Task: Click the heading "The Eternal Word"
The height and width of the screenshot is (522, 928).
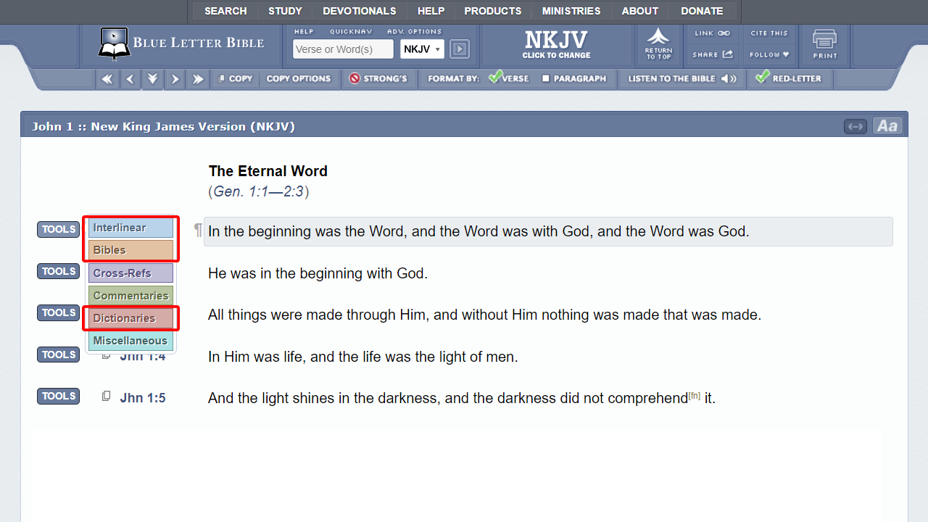Action: [x=268, y=171]
